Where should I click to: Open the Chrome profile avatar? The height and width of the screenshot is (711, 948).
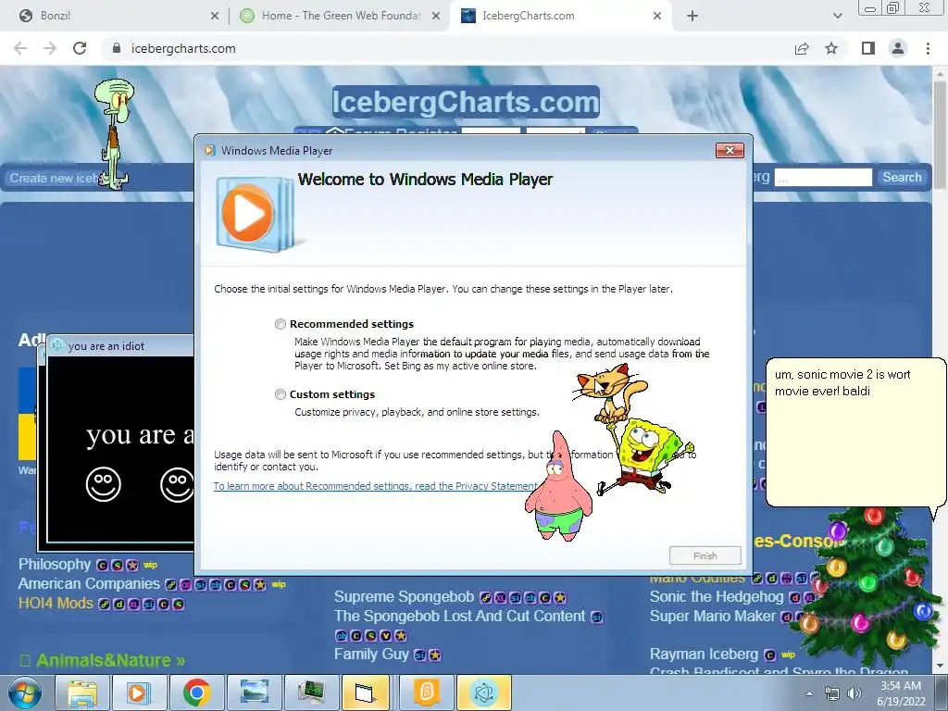pos(898,48)
